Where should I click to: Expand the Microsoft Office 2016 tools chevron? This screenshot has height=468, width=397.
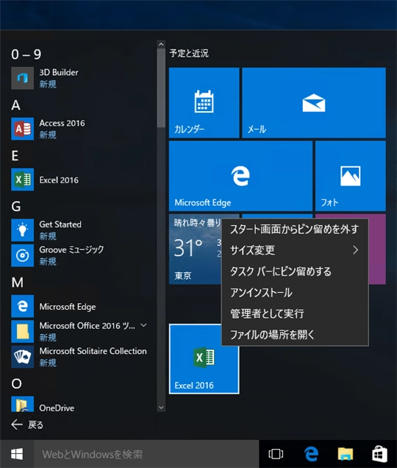[x=143, y=325]
